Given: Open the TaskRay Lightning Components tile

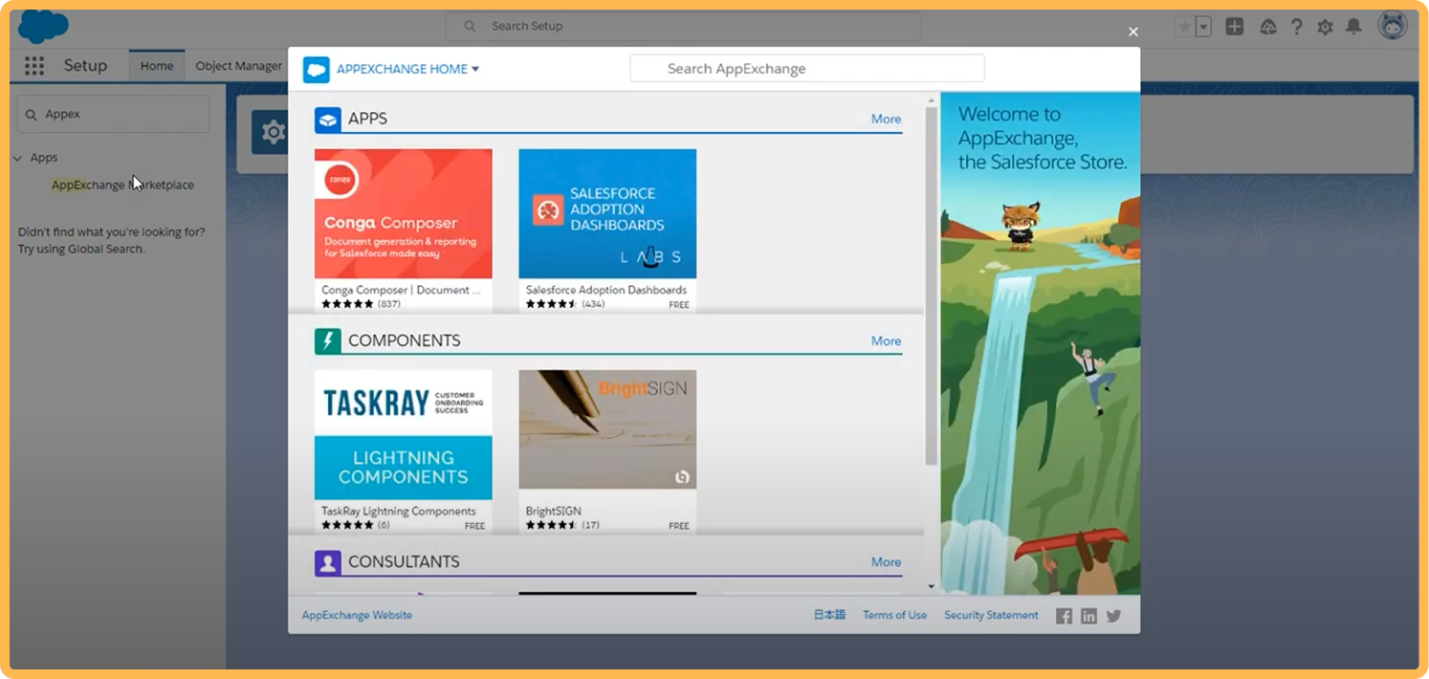Looking at the screenshot, I should [404, 450].
